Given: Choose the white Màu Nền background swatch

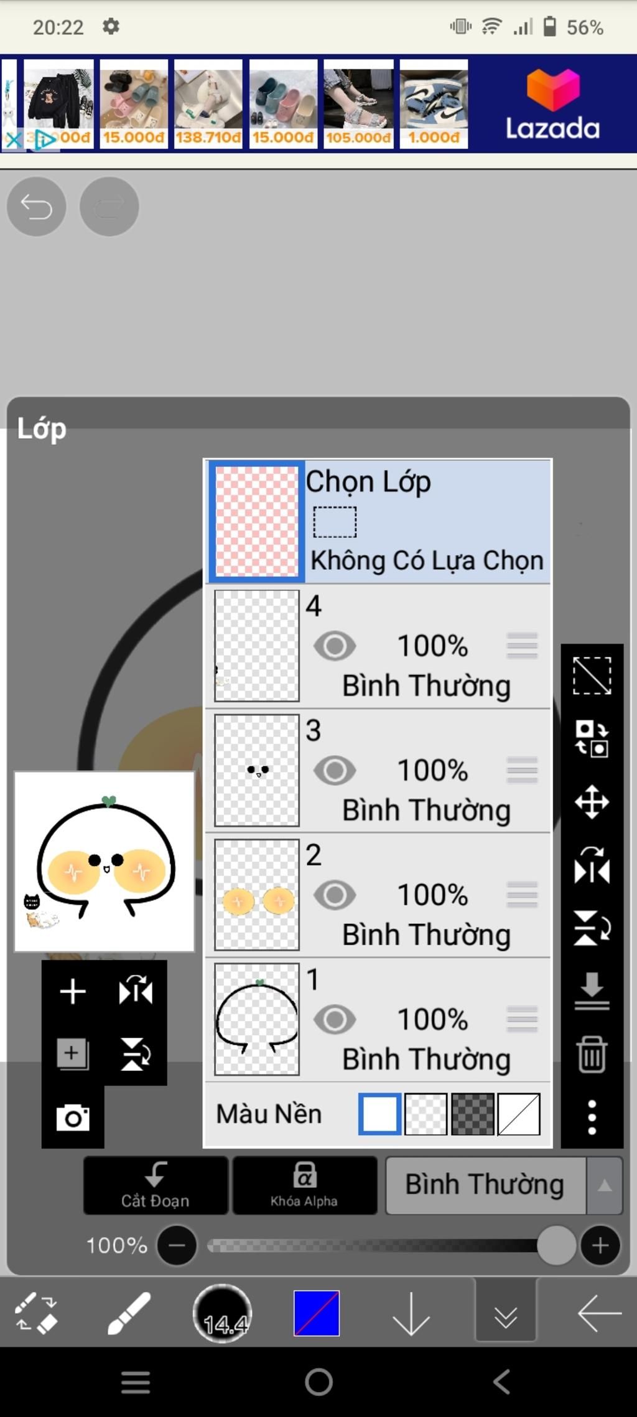Looking at the screenshot, I should [379, 1114].
